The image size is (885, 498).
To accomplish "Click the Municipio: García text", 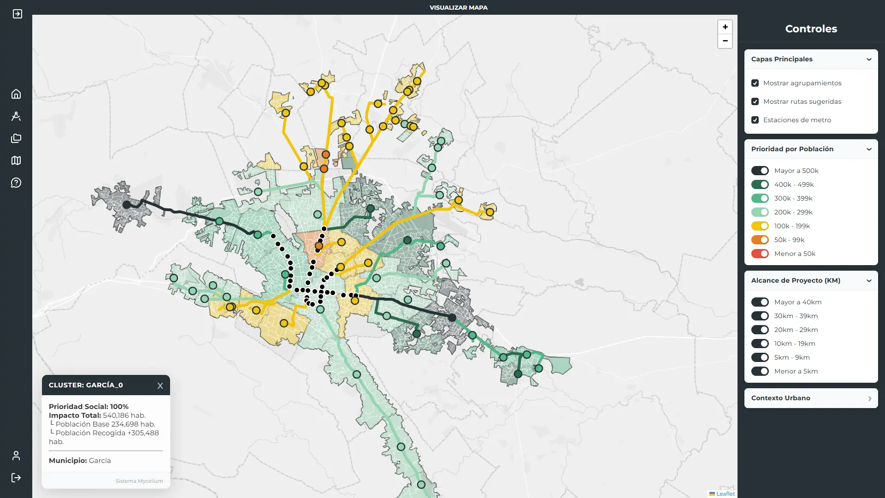I will tap(80, 461).
